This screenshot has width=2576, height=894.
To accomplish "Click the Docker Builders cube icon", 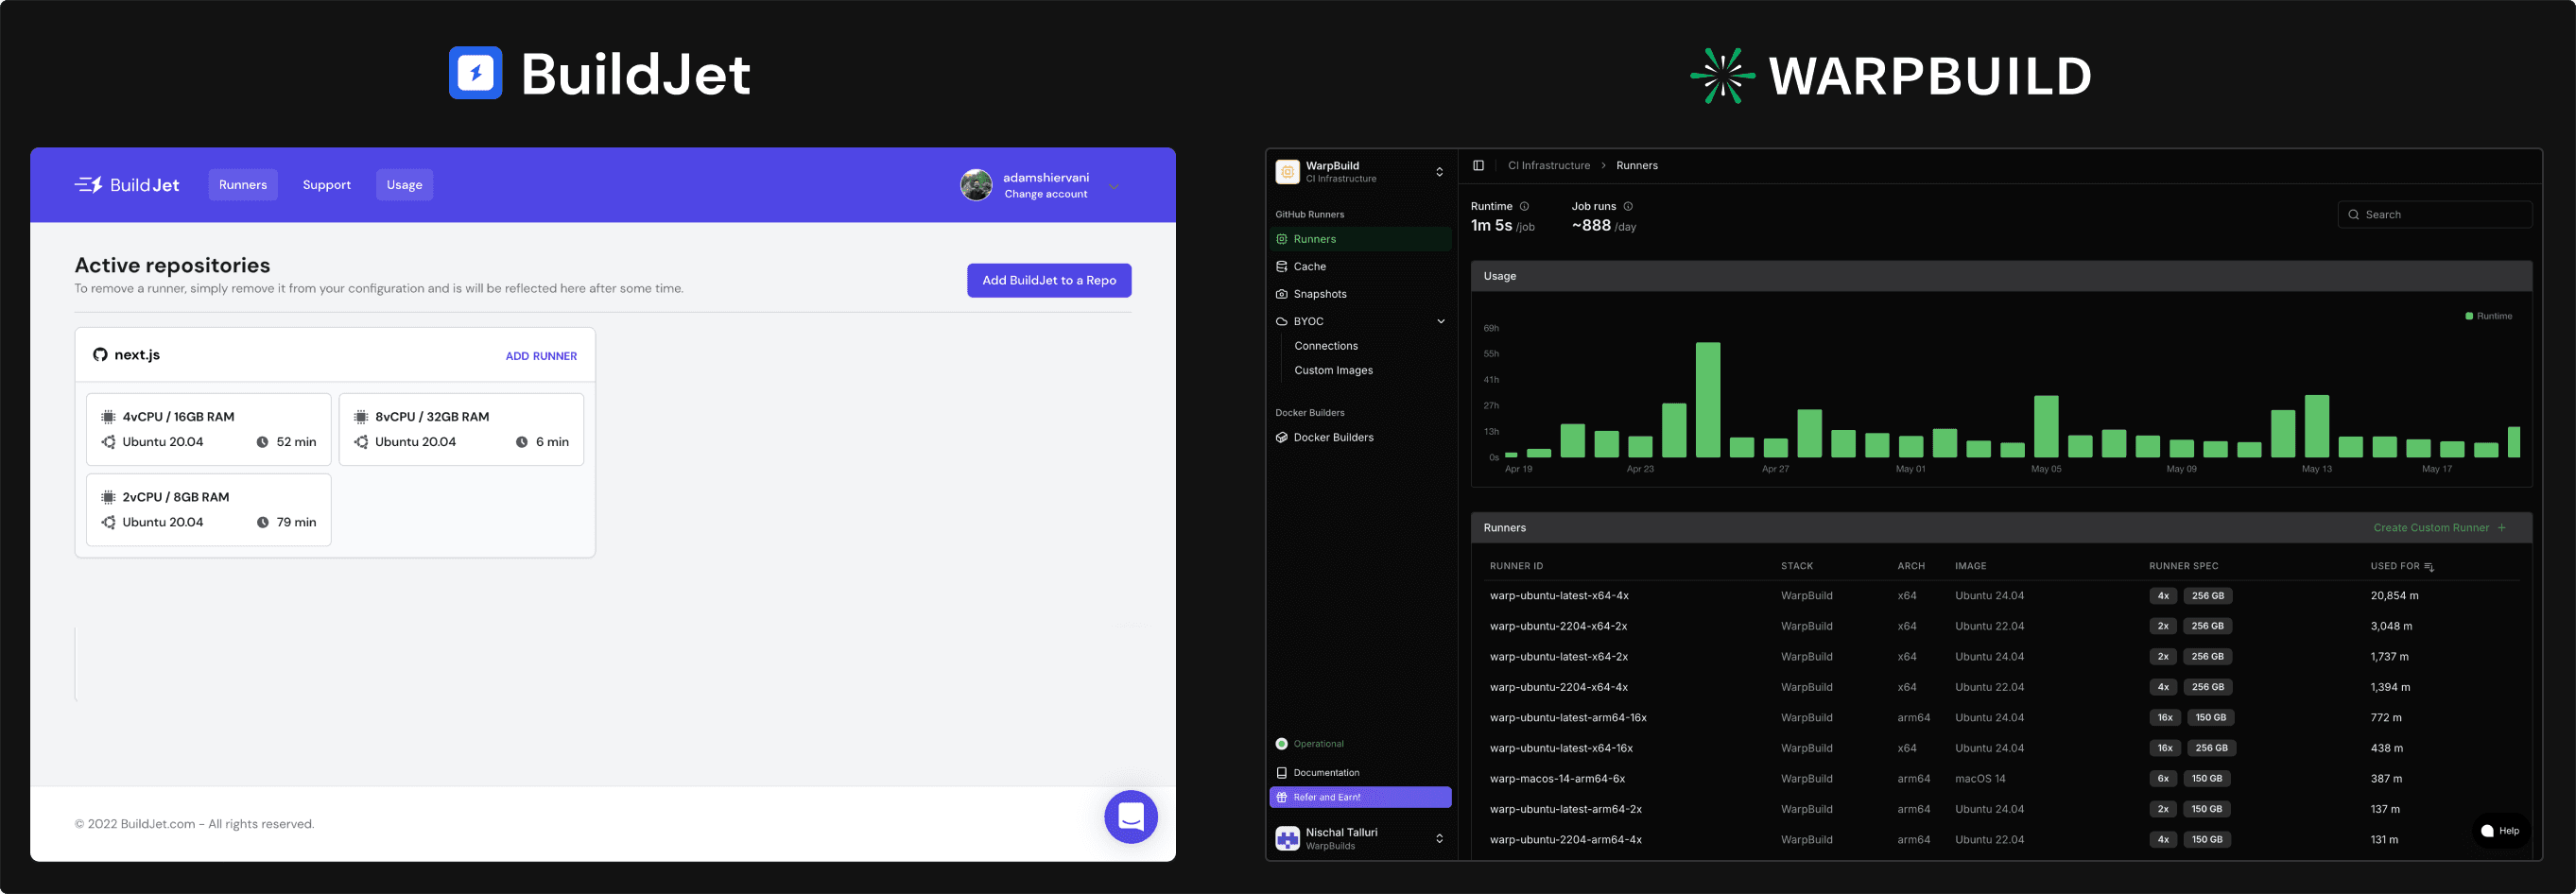I will click(1282, 437).
